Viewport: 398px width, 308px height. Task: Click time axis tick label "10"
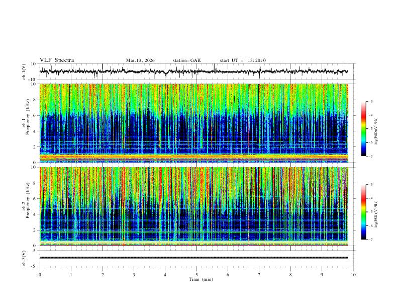coord(353,275)
